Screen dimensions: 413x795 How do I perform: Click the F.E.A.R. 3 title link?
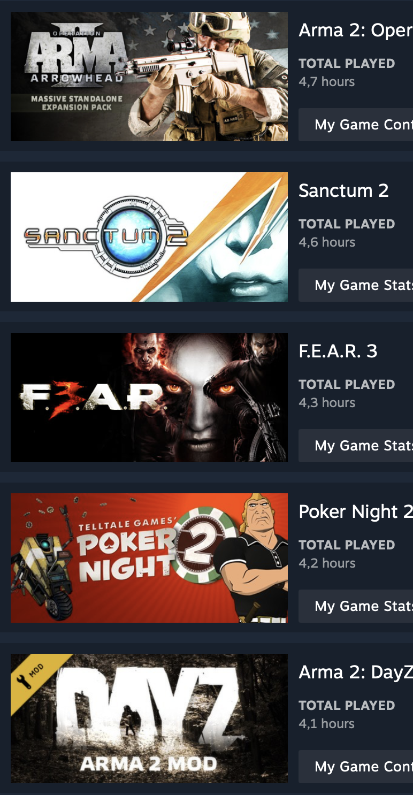click(x=338, y=351)
